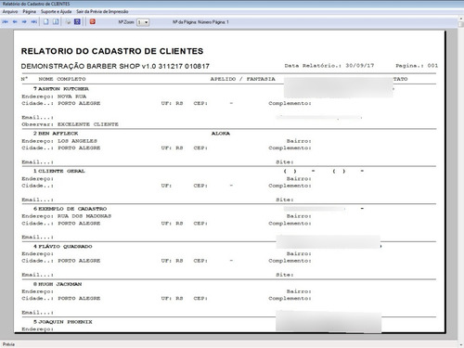Click the EXCELENTE CLIENTE observation text
Screen dimensions: 464x348
pos(88,124)
